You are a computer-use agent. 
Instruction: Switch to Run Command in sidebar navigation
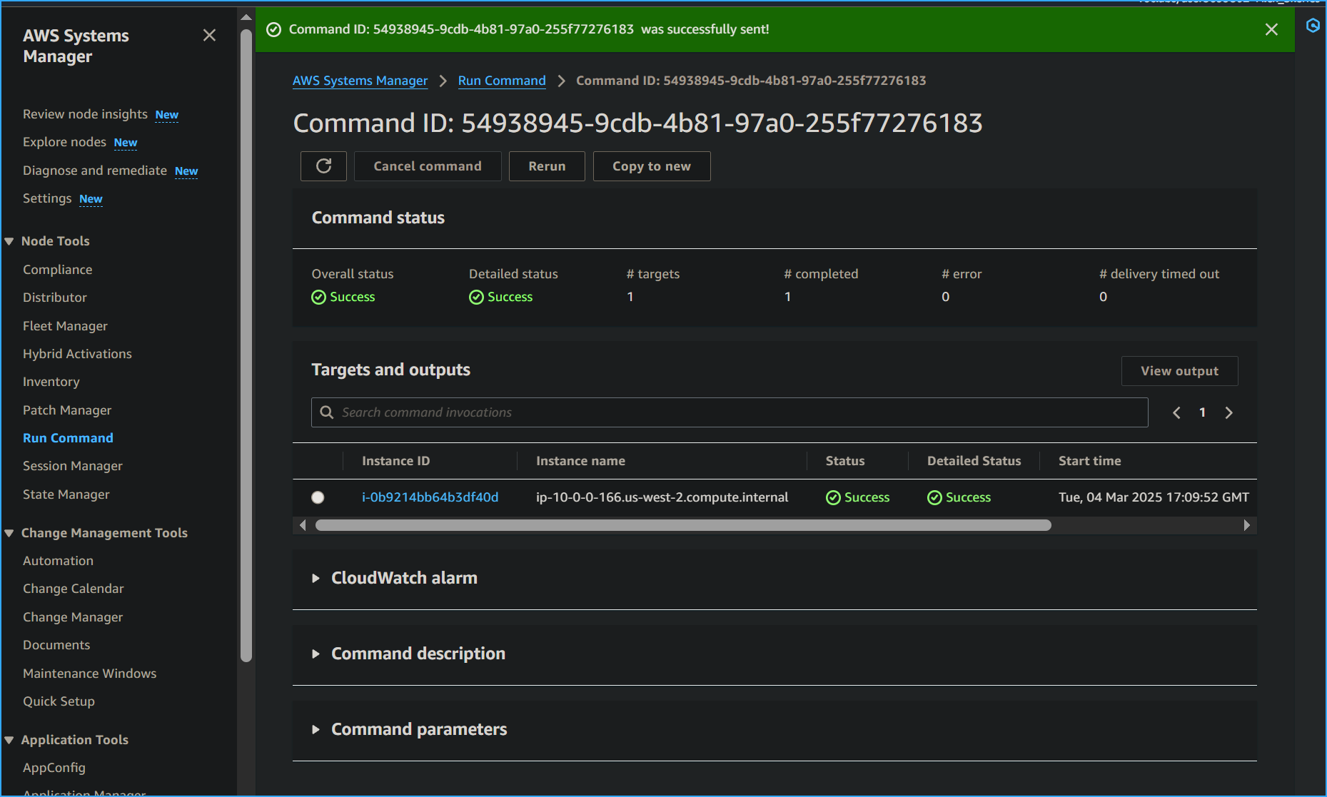click(x=68, y=437)
